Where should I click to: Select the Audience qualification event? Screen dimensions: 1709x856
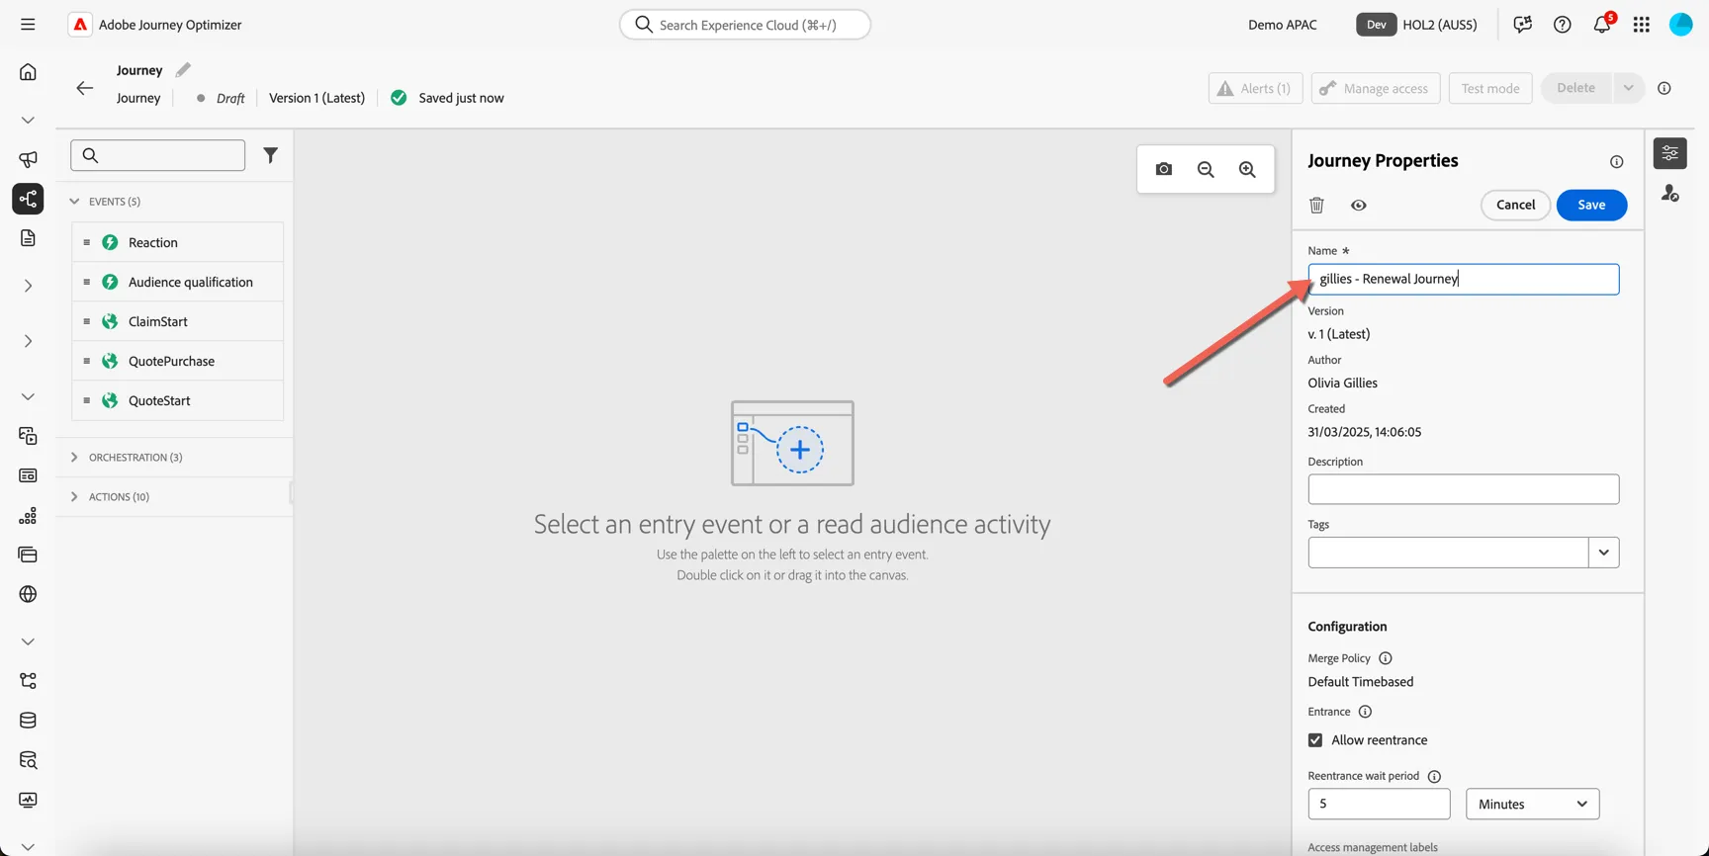coord(177,282)
